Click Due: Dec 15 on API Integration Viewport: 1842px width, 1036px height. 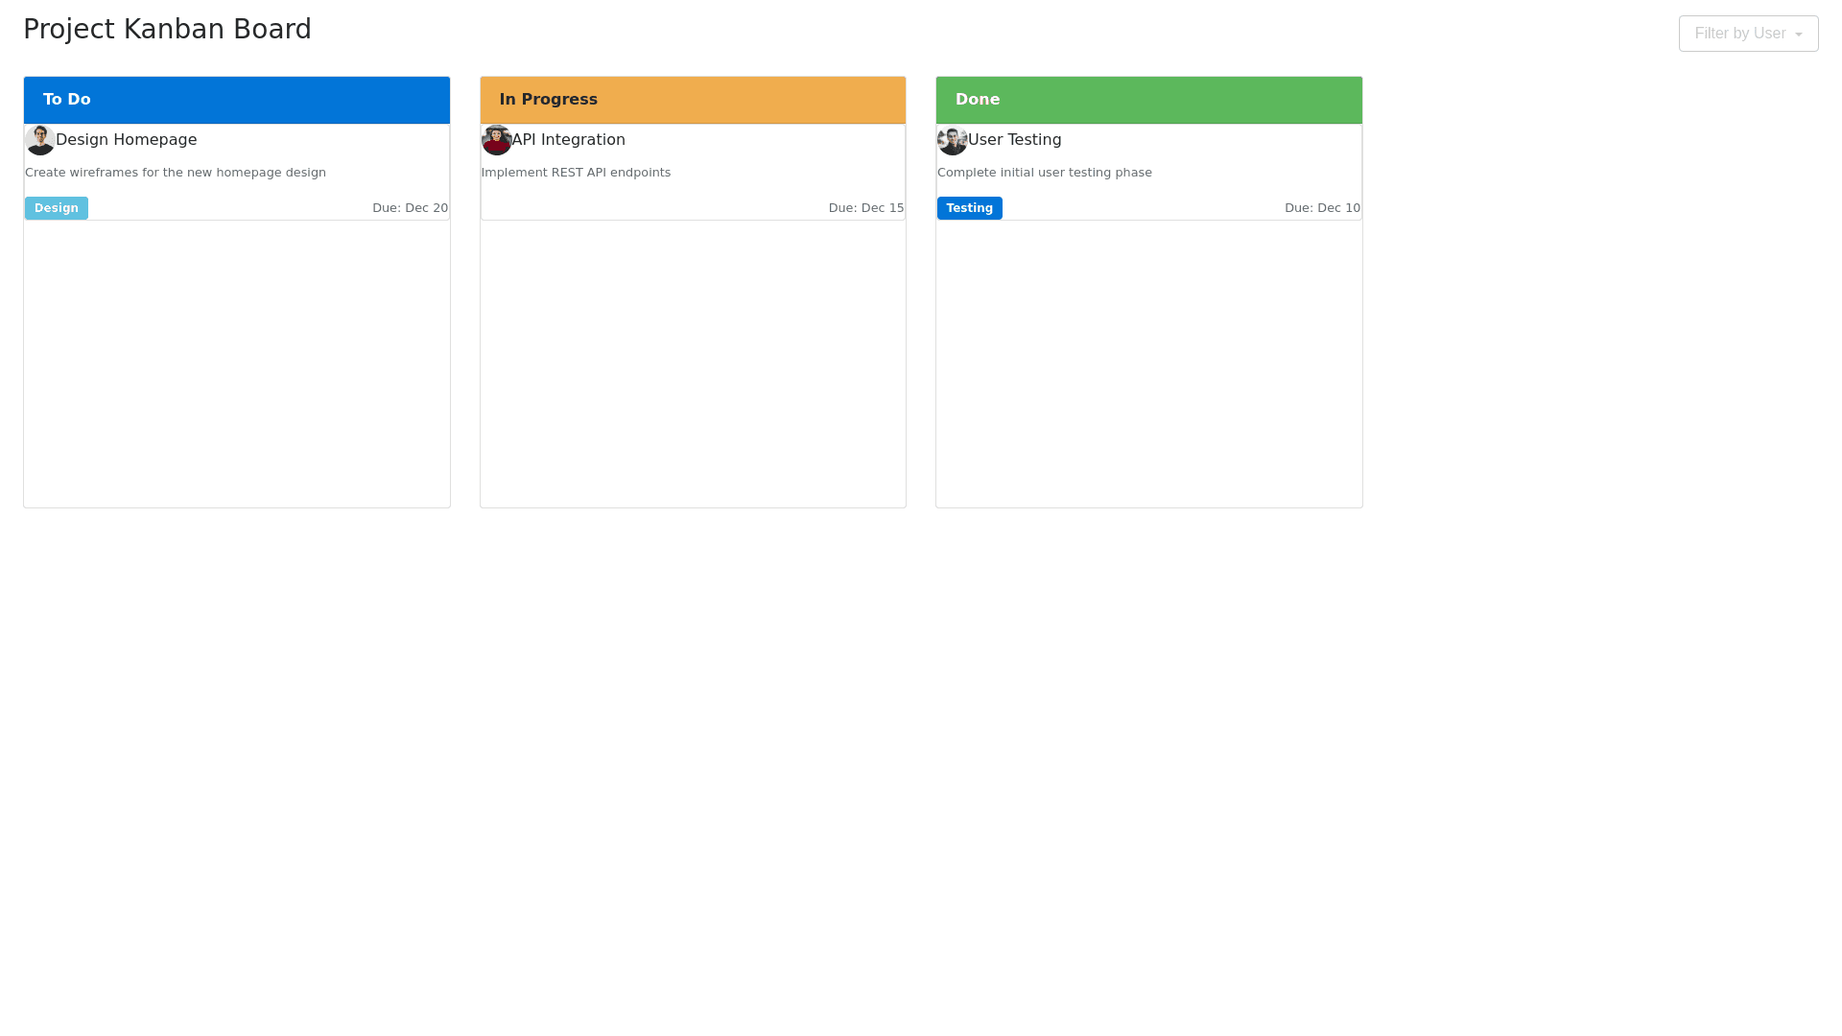(x=865, y=207)
